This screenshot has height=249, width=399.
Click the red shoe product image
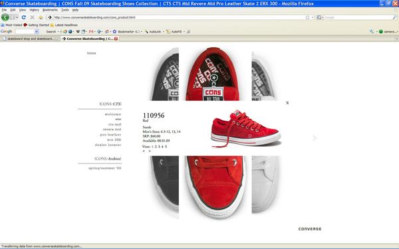[x=245, y=129]
